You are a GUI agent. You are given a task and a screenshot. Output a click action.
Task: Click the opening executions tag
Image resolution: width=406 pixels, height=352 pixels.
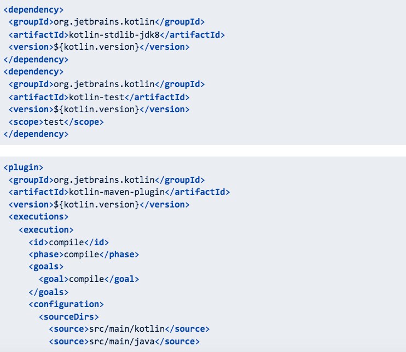click(x=38, y=217)
